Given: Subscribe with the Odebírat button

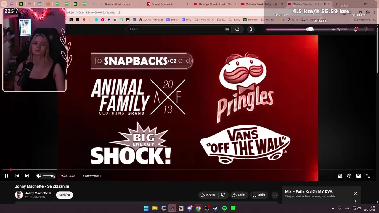Looking at the screenshot, I should tap(65, 195).
